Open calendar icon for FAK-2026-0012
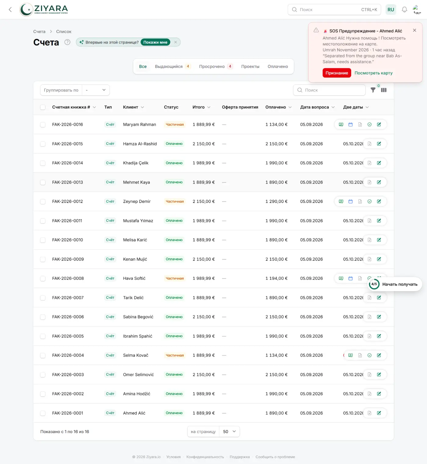 350,201
